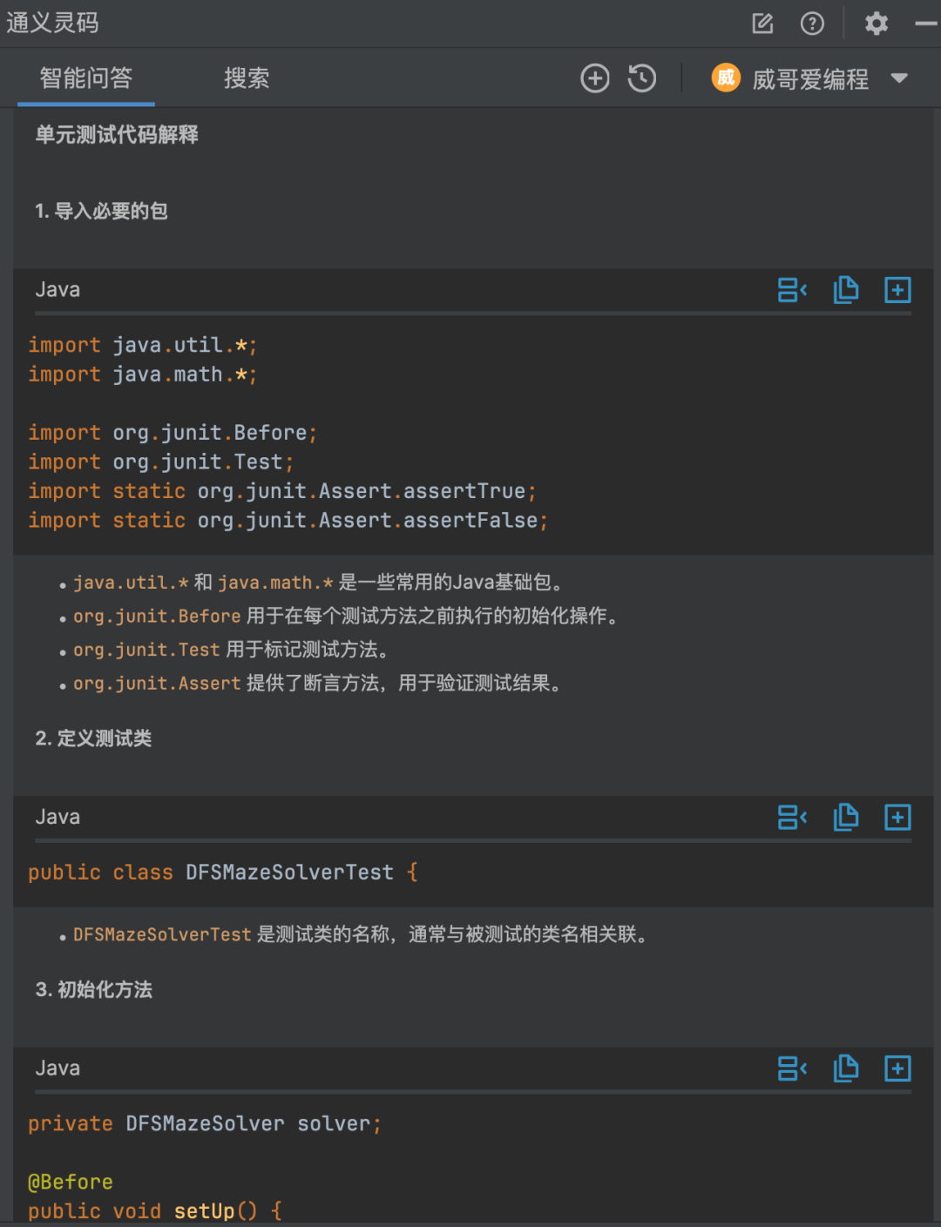Open the settings gear icon
Screen dimensions: 941x1227
[876, 24]
